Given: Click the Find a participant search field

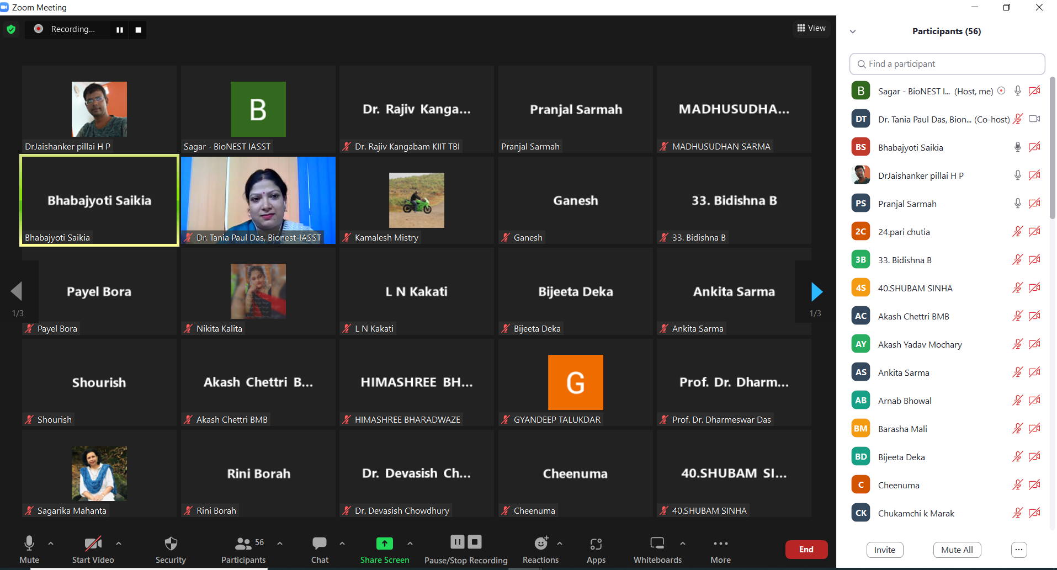Looking at the screenshot, I should (x=947, y=64).
